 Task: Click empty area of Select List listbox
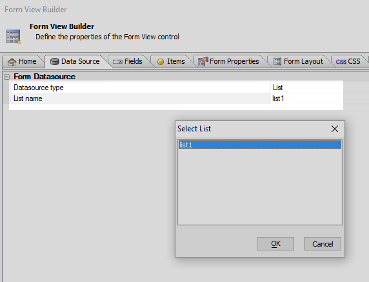[x=260, y=187]
